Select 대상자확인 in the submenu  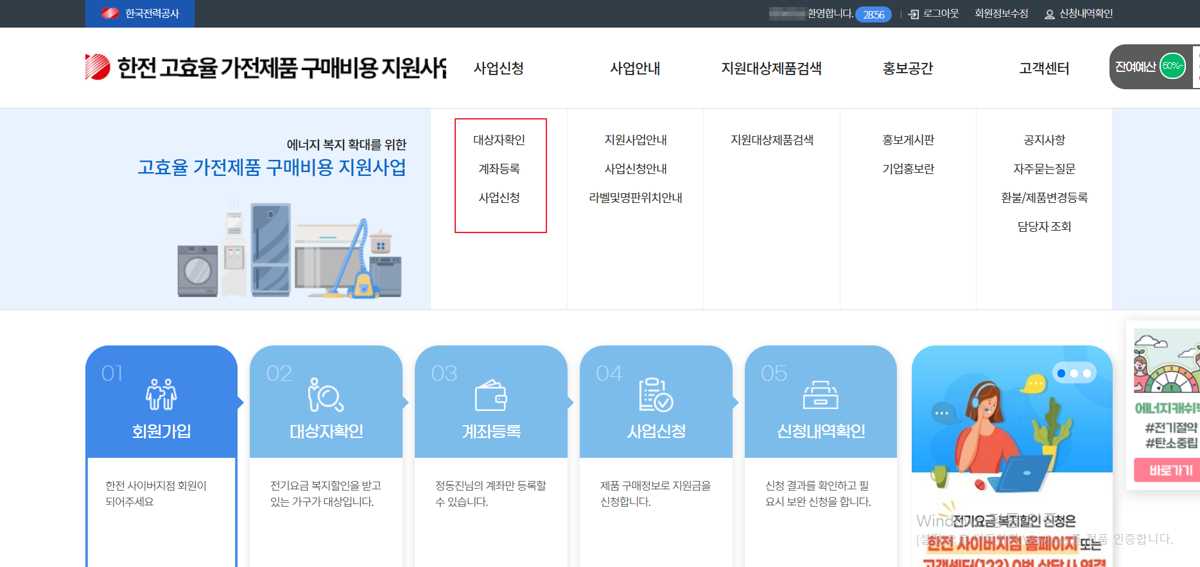[x=500, y=140]
